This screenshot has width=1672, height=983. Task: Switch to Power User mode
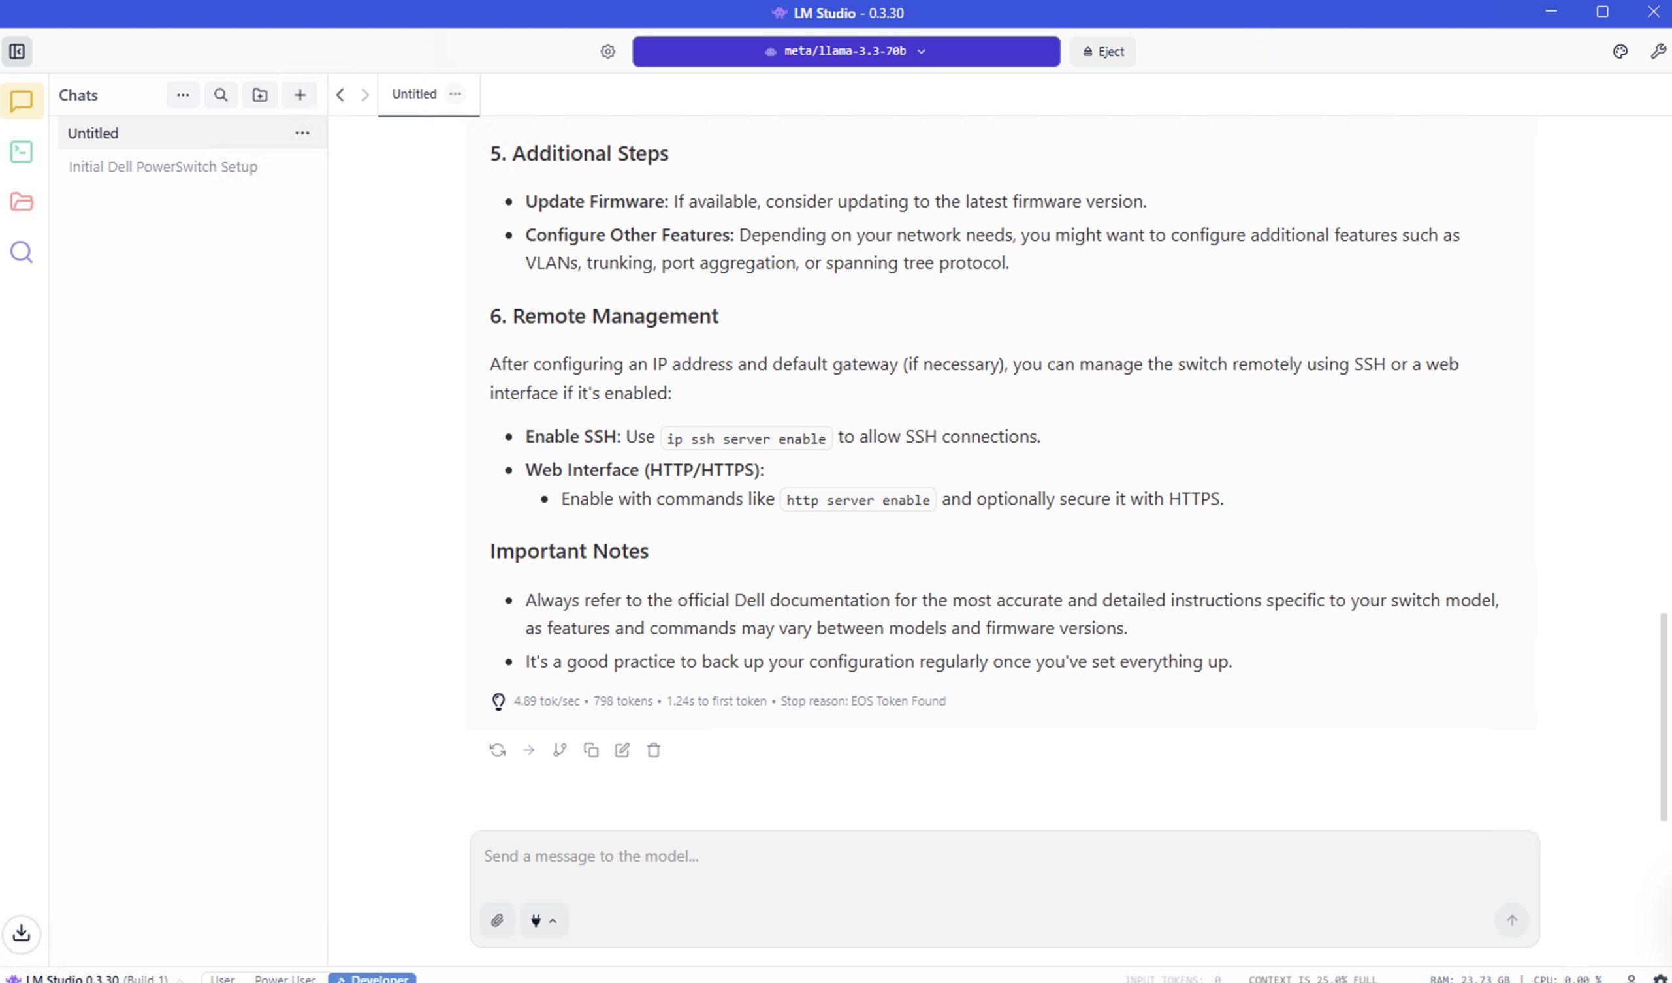tap(285, 978)
